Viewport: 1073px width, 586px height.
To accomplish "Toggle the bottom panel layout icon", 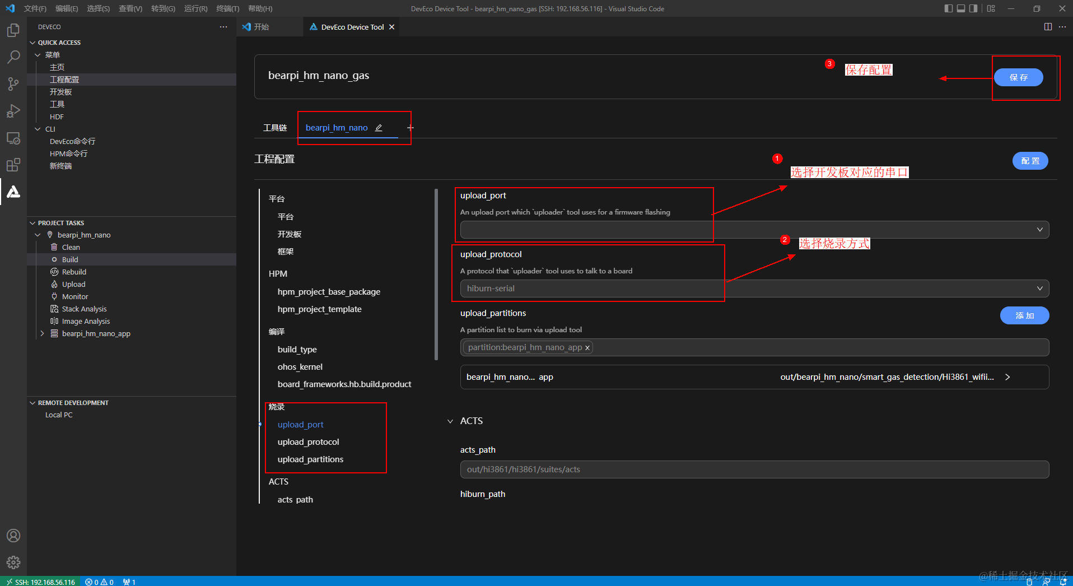I will click(x=961, y=8).
